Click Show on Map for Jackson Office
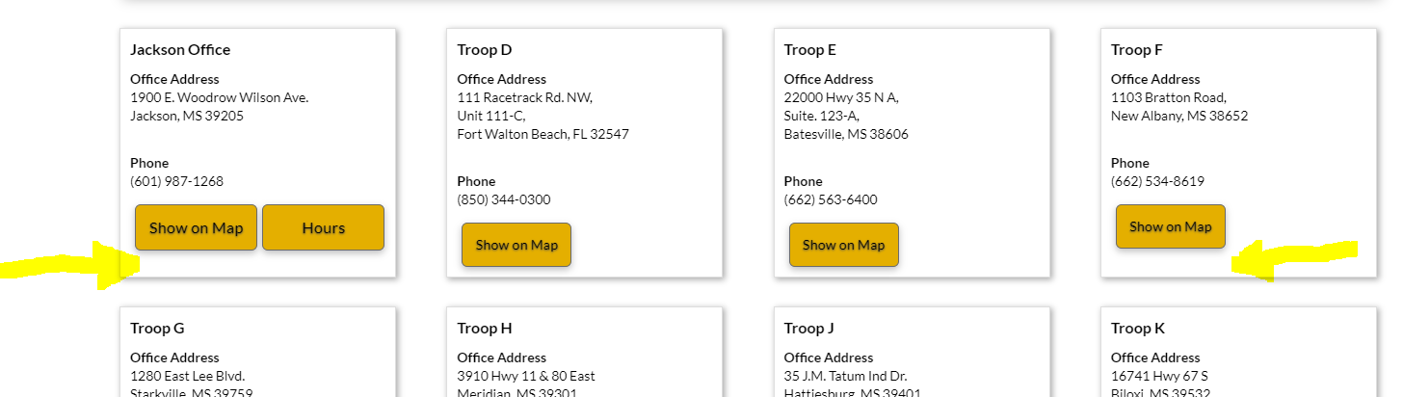This screenshot has width=1403, height=397. click(x=196, y=227)
